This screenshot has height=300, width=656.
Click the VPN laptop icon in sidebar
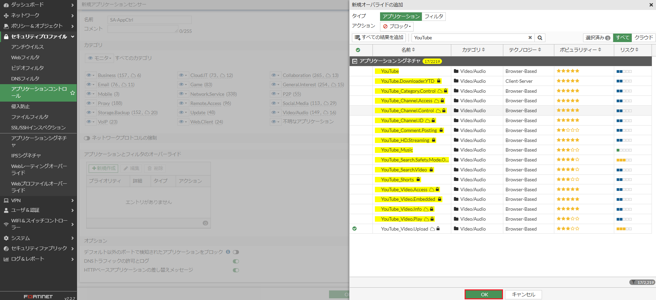6,200
